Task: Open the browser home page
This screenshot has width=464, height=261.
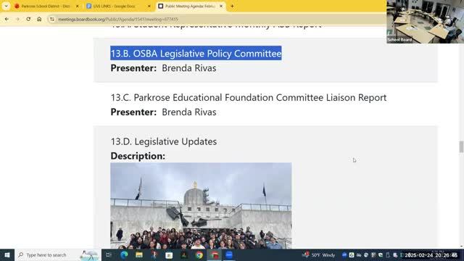Action: [39, 19]
